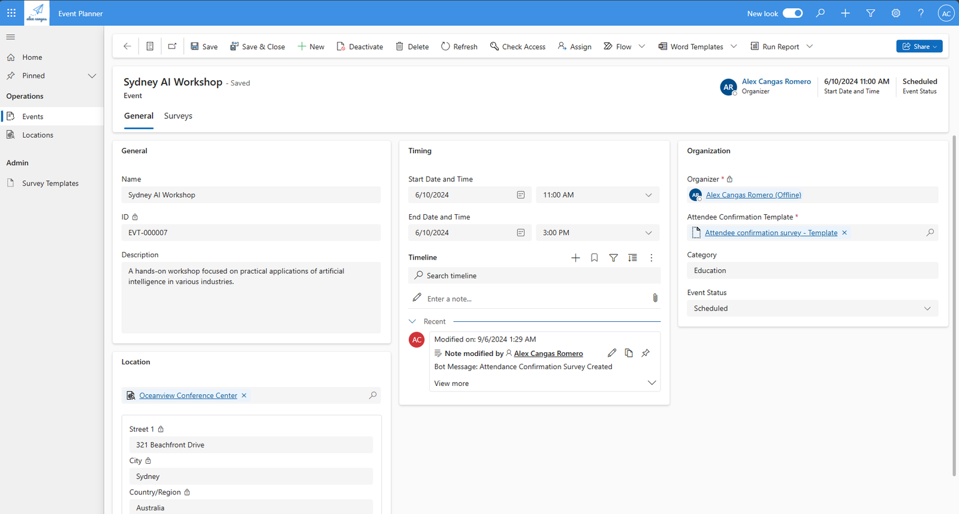The width and height of the screenshot is (959, 514).
Task: Click the attach file paperclip icon
Action: [655, 298]
